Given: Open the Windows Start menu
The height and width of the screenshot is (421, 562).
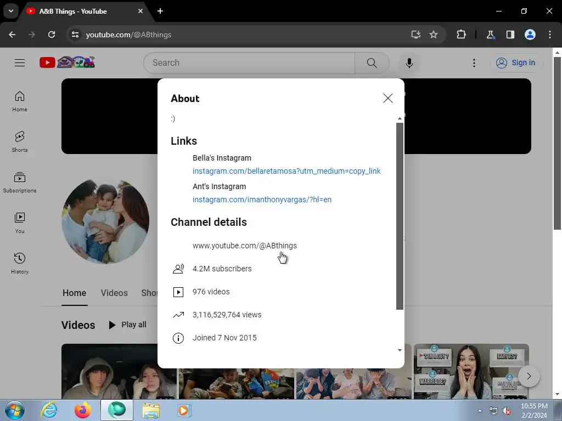Looking at the screenshot, I should point(14,410).
